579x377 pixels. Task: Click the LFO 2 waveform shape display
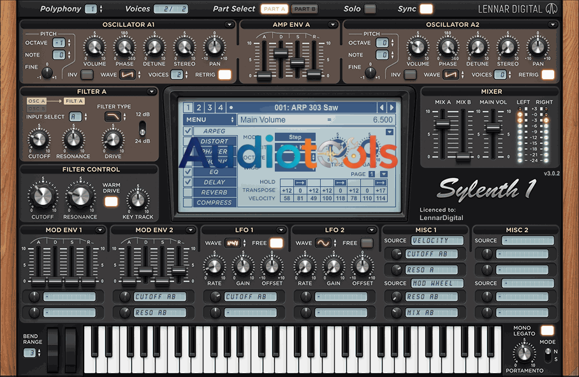323,243
